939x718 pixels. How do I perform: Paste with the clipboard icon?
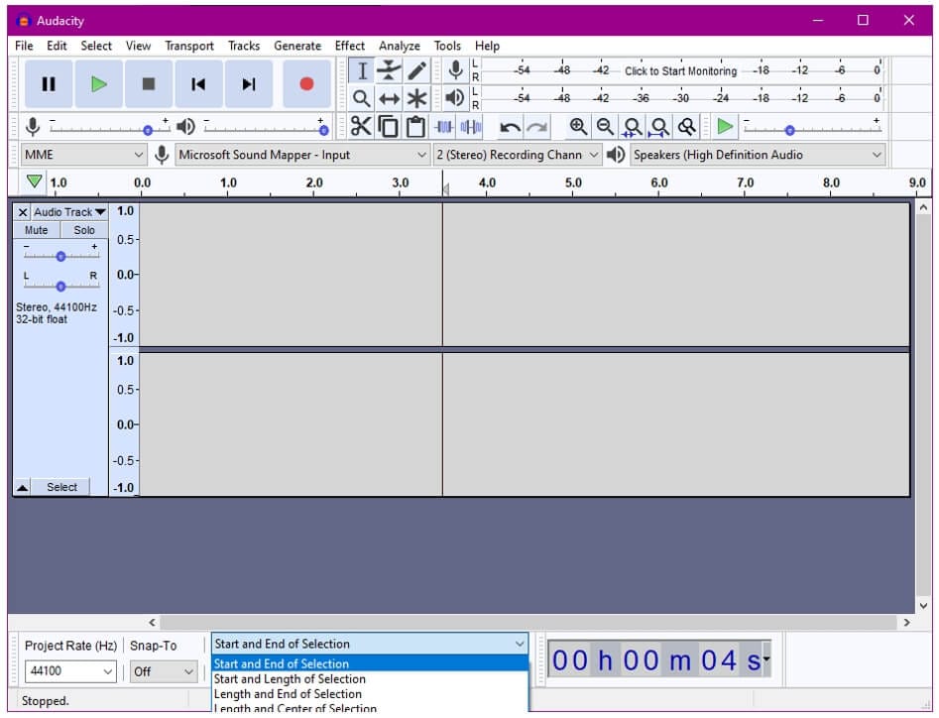tap(415, 126)
